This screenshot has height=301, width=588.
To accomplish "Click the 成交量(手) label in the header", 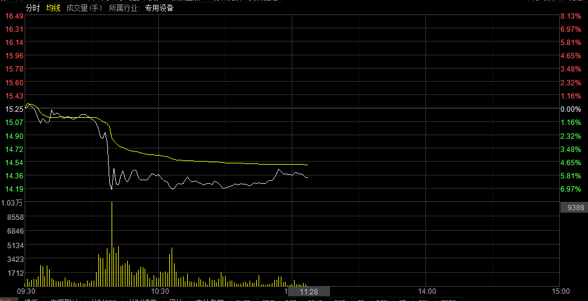I will 85,8.
